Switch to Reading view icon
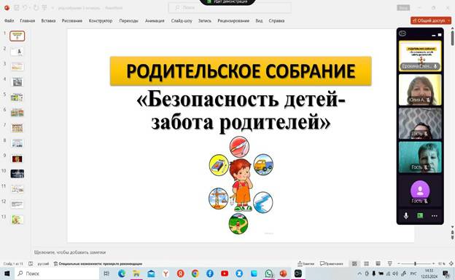455x280 pixels. tap(378, 263)
